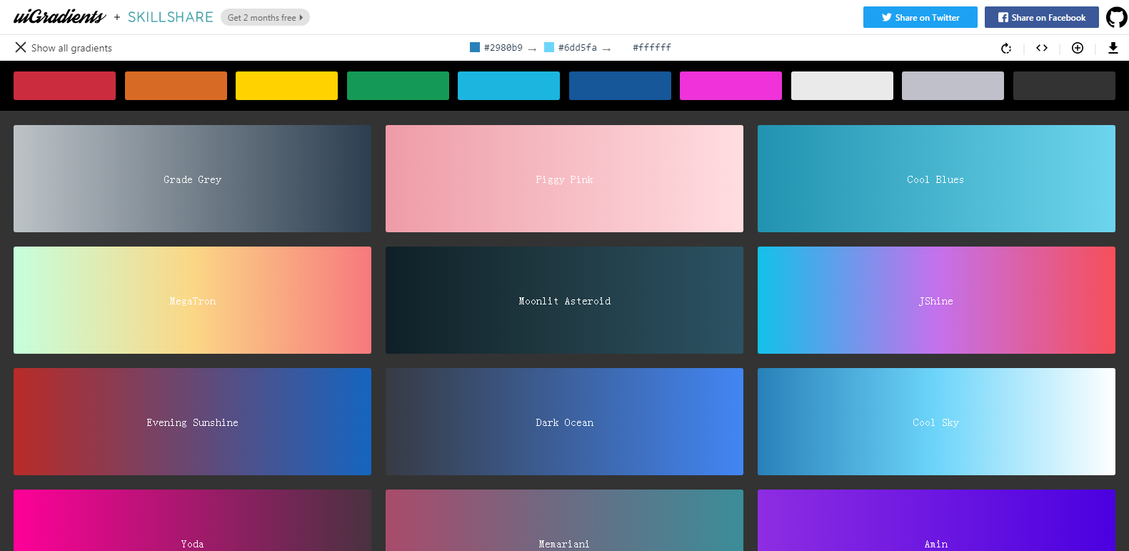This screenshot has width=1129, height=551.
Task: Filter by the green color swatch
Action: [x=398, y=86]
